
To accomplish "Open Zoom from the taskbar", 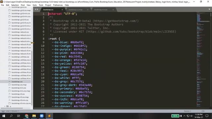I will pos(42,116).
